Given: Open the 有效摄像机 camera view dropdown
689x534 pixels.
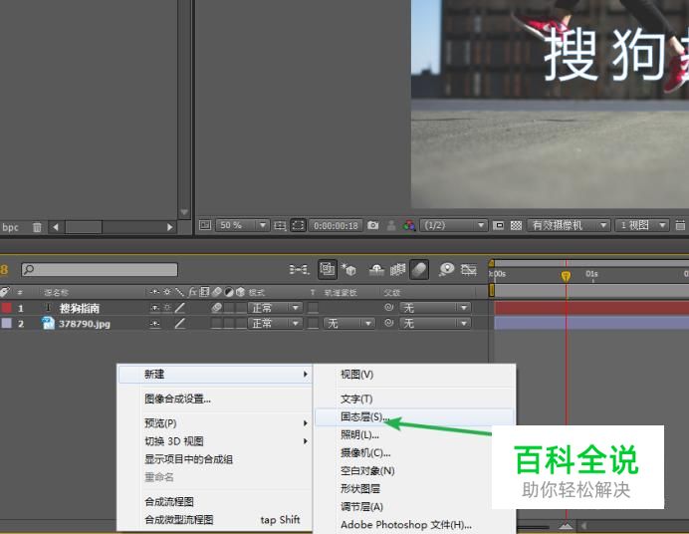Looking at the screenshot, I should click(x=570, y=225).
